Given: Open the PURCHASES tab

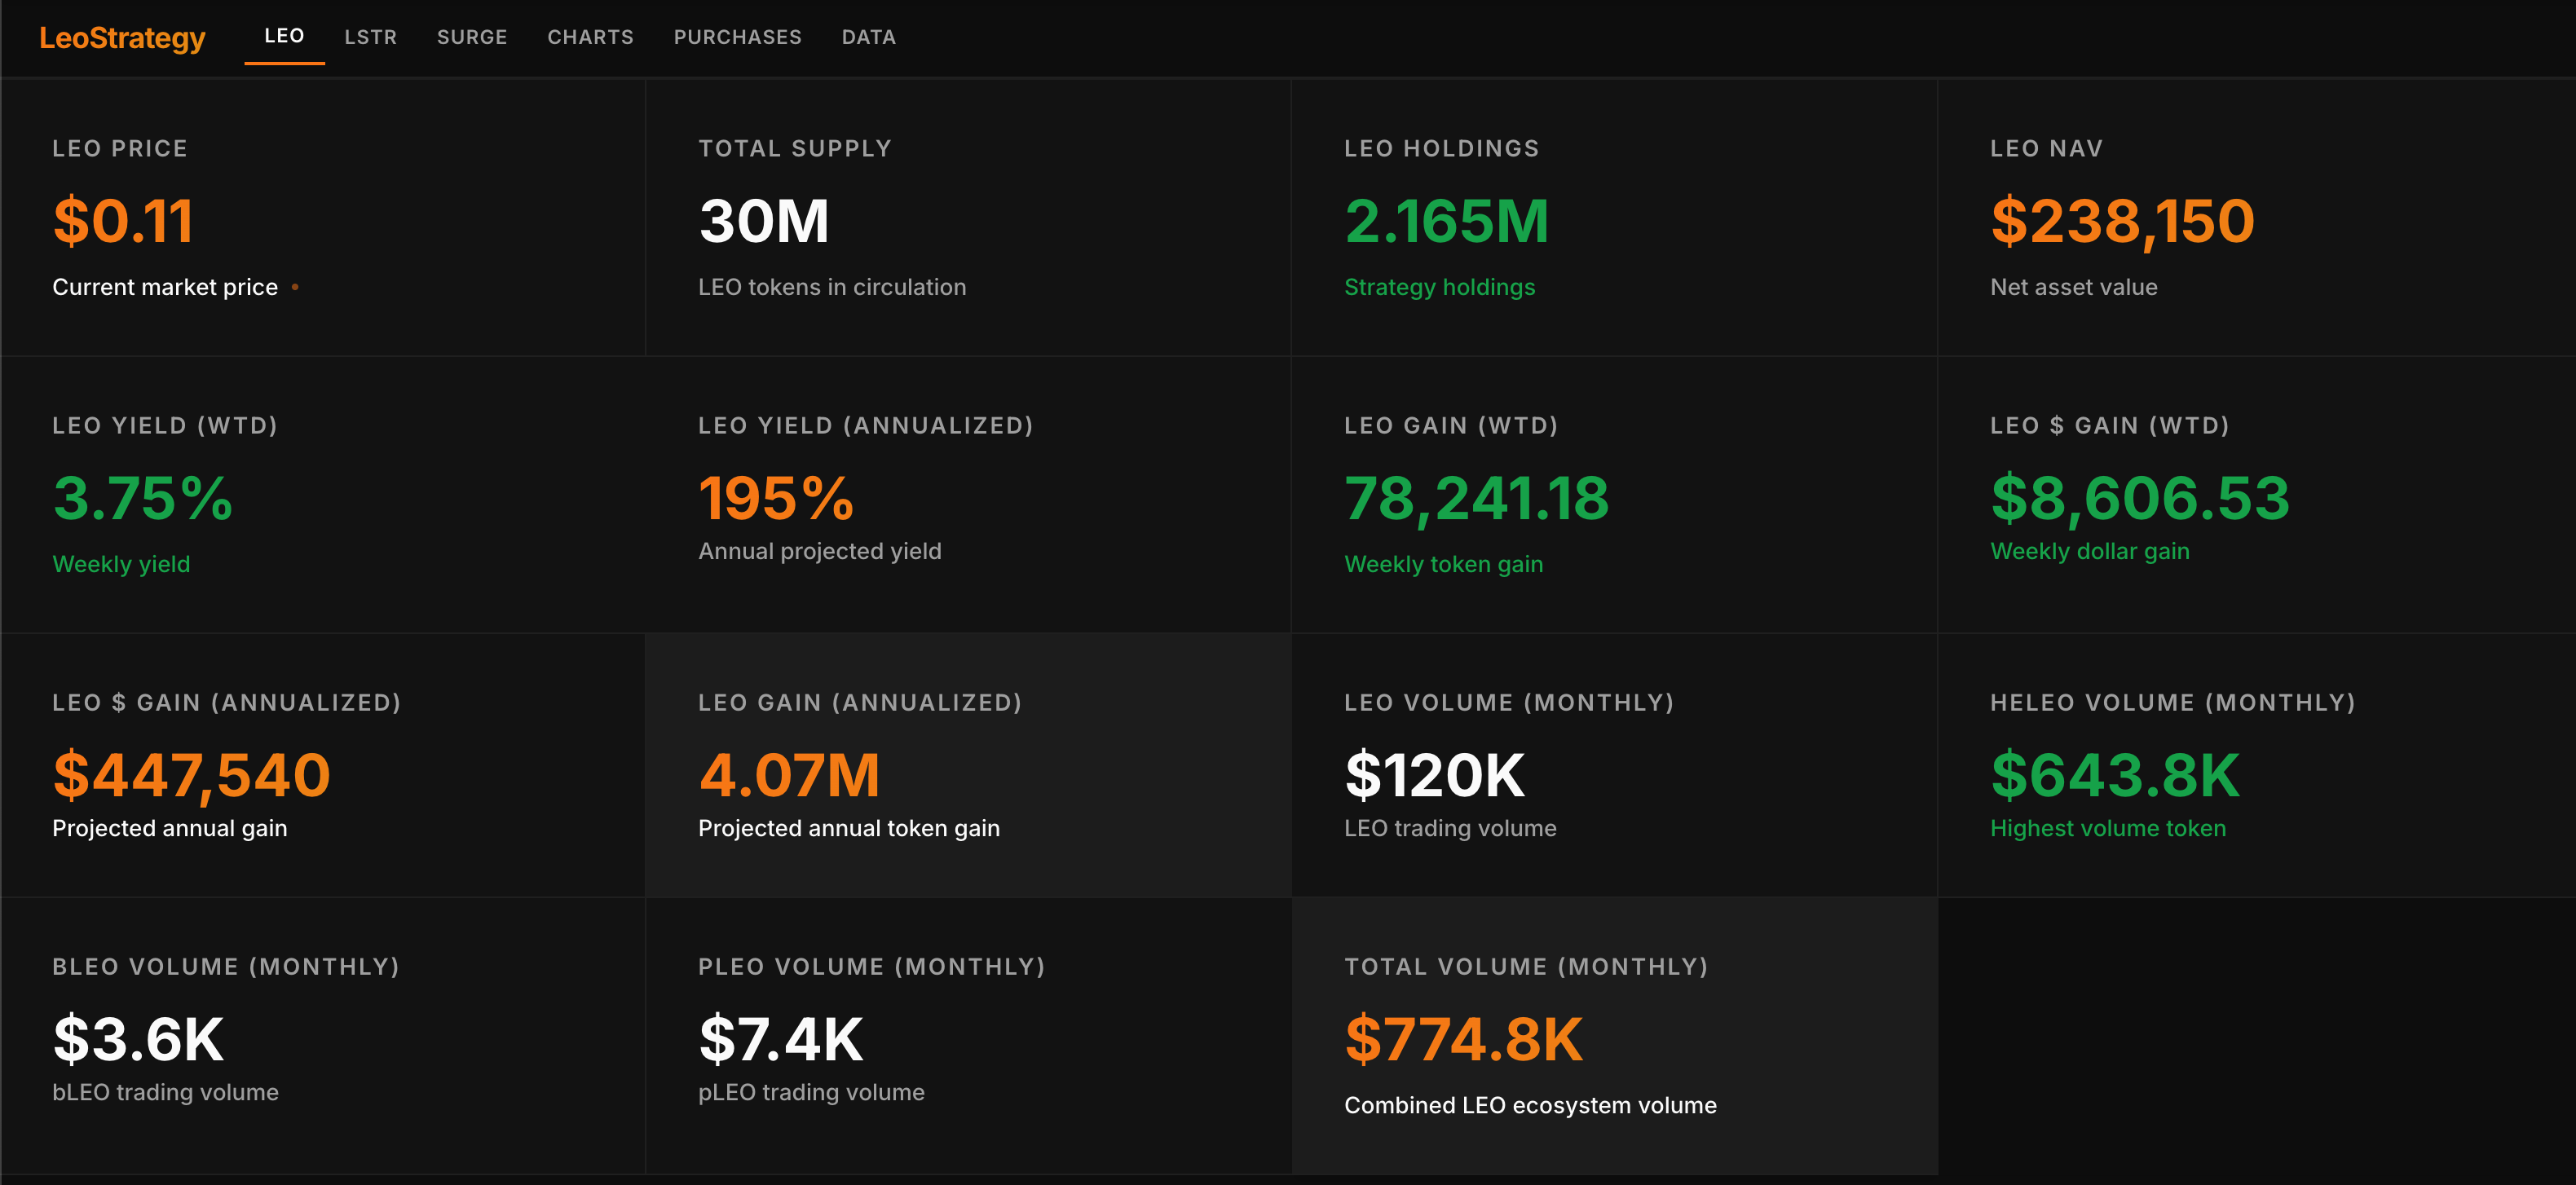Looking at the screenshot, I should [x=737, y=37].
